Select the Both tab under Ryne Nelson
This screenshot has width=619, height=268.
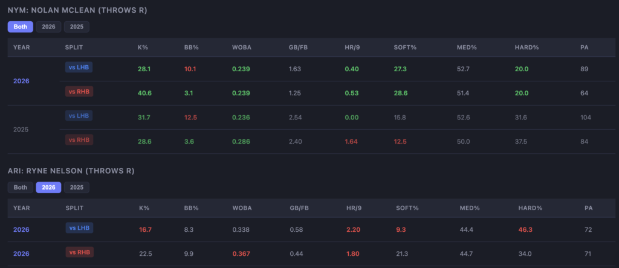20,187
